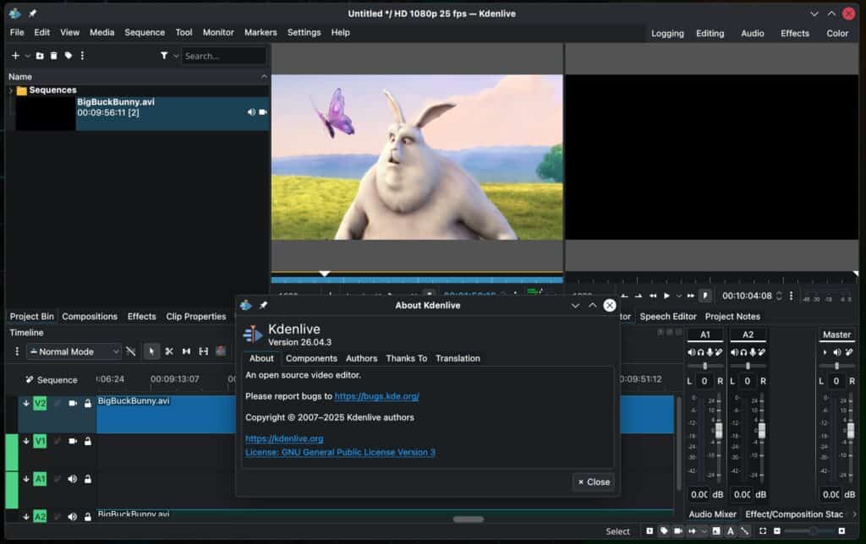Open the Normal Mode edit mode dropdown
This screenshot has height=544, width=866.
click(74, 351)
